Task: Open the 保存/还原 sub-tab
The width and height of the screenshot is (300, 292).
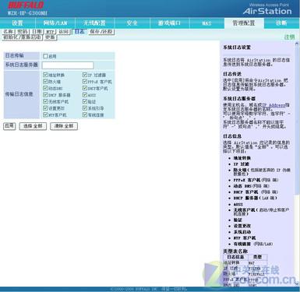Action: pyautogui.click(x=101, y=32)
